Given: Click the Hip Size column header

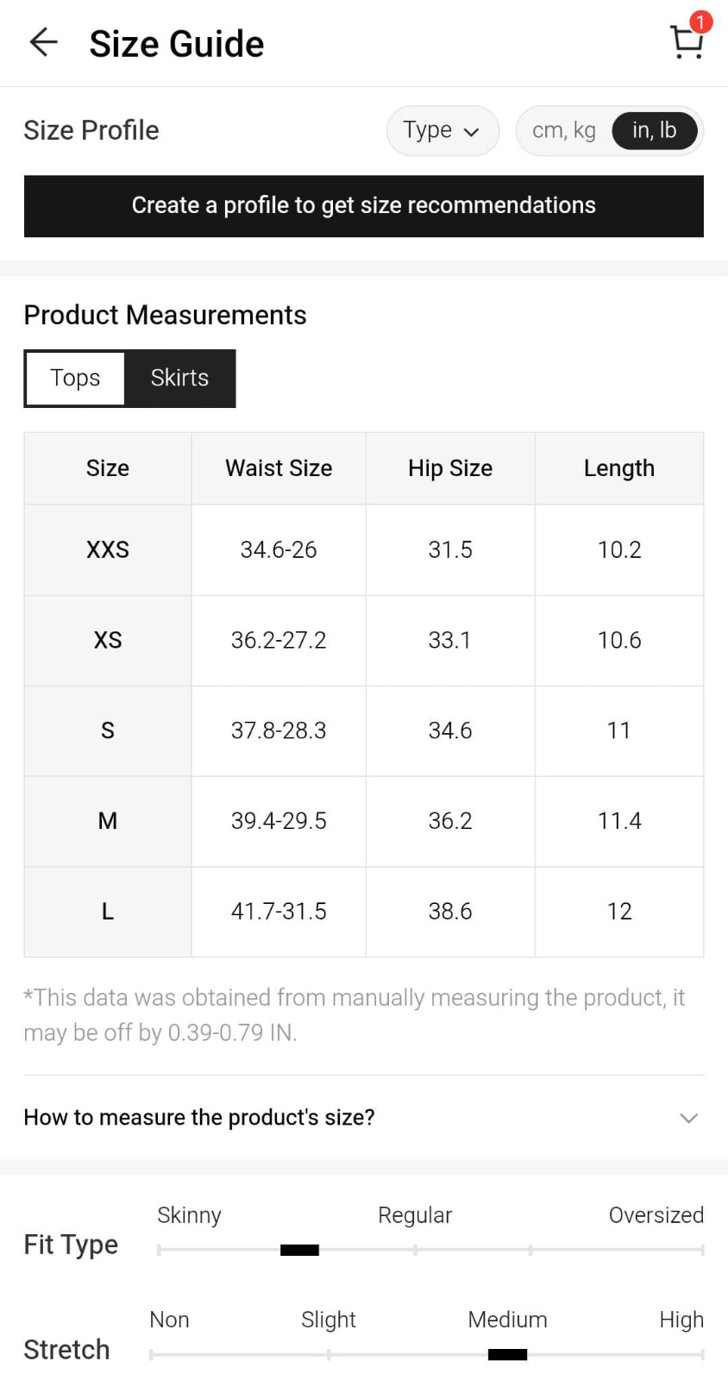Looking at the screenshot, I should (x=450, y=468).
